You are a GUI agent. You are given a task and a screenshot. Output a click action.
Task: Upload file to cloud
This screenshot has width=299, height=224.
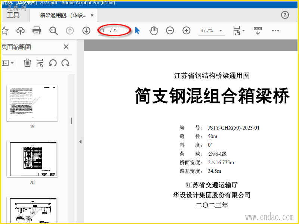click(x=21, y=31)
